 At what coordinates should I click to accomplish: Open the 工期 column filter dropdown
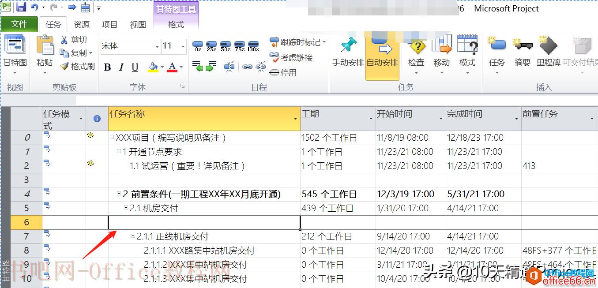(371, 119)
